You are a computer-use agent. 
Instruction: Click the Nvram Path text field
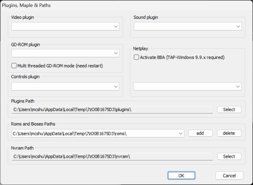coord(112,156)
